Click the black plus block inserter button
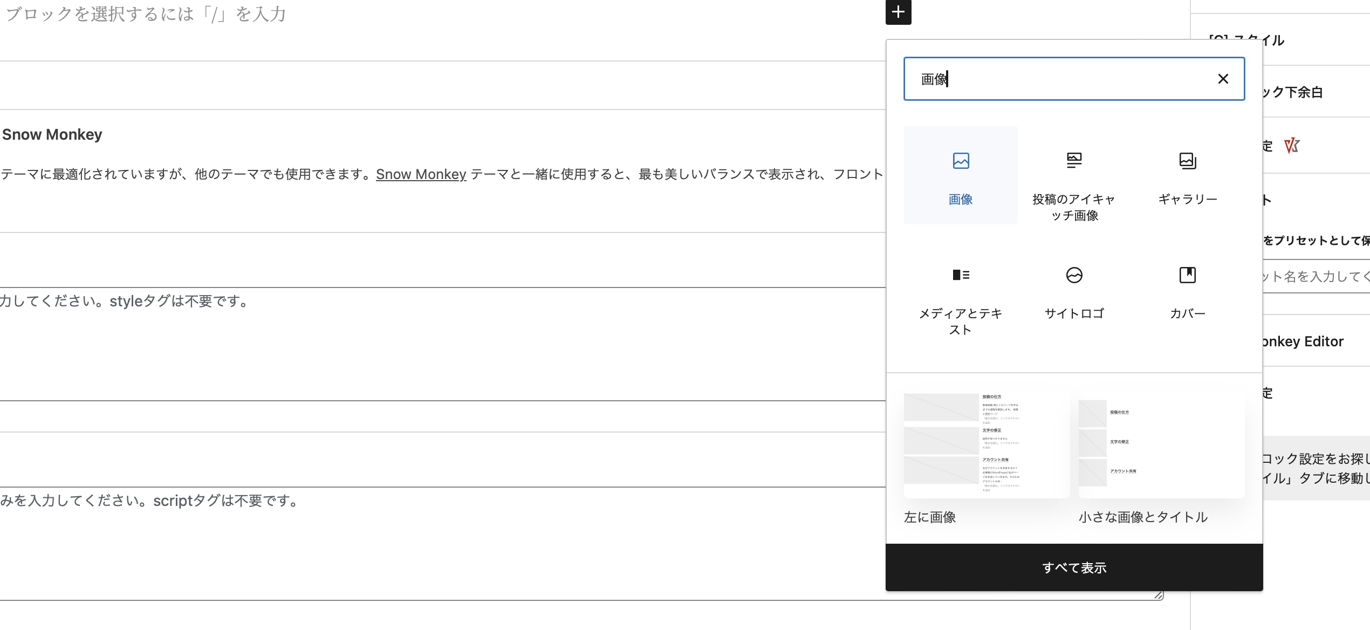 point(898,12)
